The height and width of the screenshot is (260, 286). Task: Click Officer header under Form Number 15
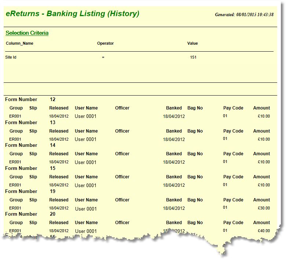point(122,177)
